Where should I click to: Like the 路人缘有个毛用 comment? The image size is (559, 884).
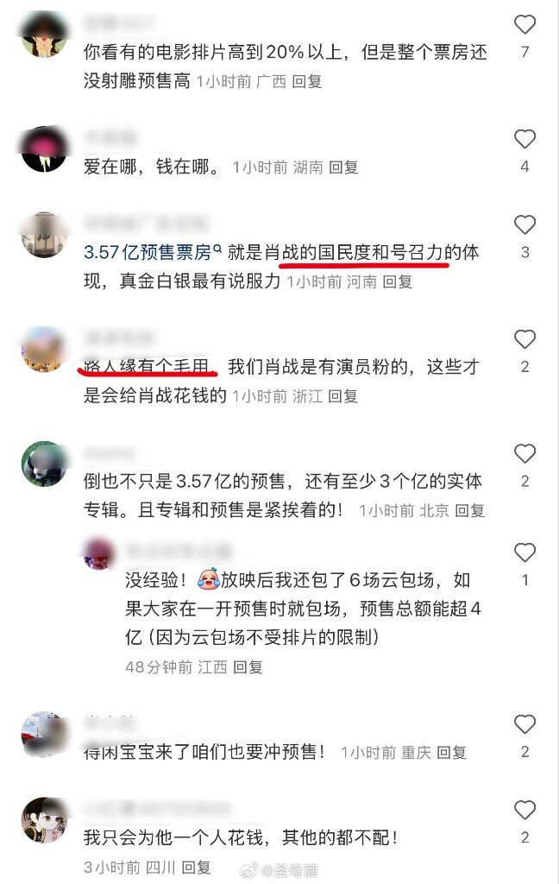click(x=524, y=339)
